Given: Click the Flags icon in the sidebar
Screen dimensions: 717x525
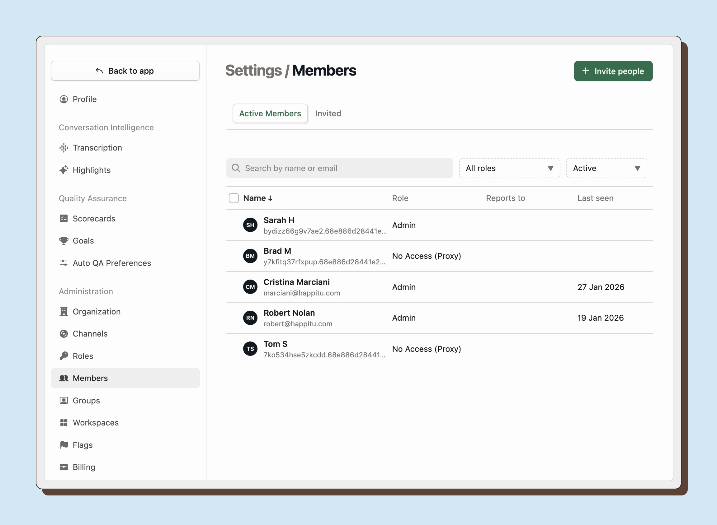Looking at the screenshot, I should 64,444.
